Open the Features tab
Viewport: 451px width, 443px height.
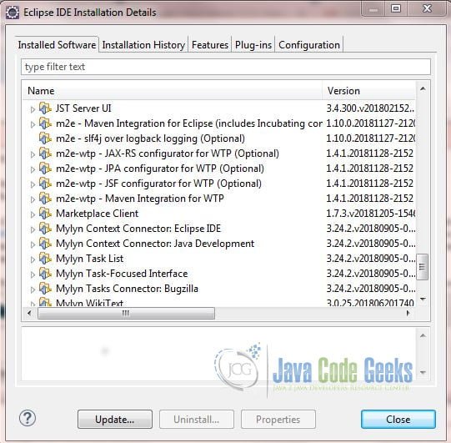point(210,45)
